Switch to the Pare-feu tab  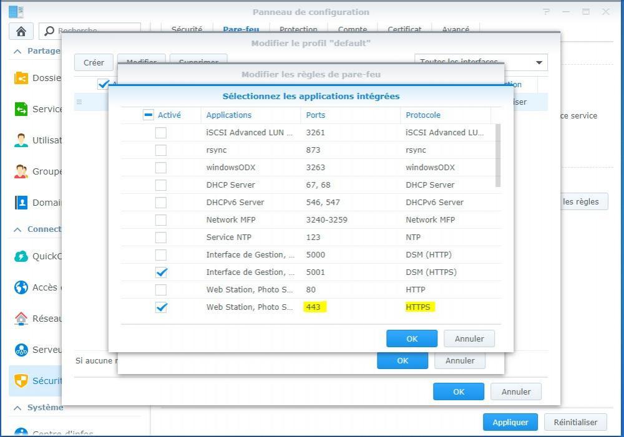(241, 29)
